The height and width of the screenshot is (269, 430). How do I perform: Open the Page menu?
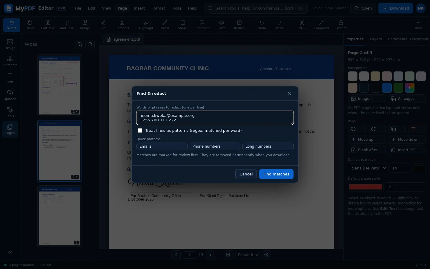[122, 8]
